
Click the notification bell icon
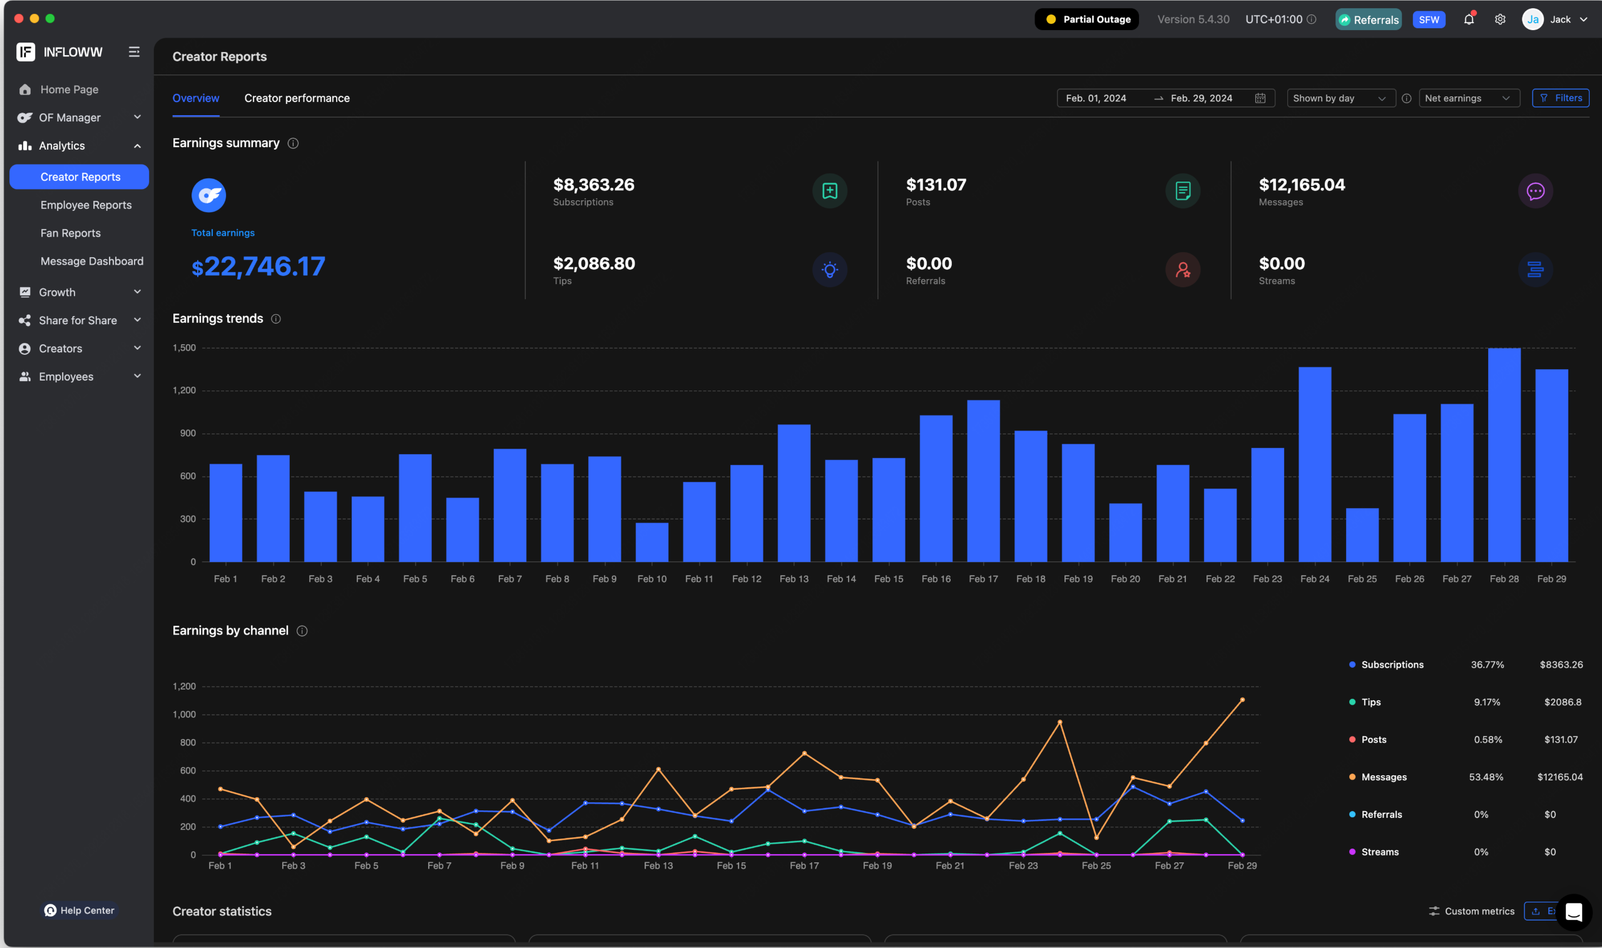click(x=1469, y=19)
